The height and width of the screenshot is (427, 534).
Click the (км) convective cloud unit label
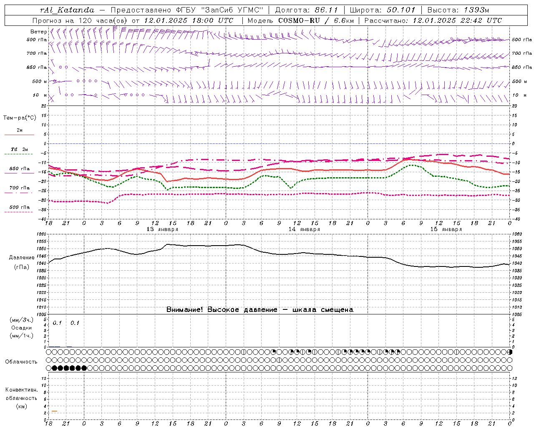click(x=21, y=406)
